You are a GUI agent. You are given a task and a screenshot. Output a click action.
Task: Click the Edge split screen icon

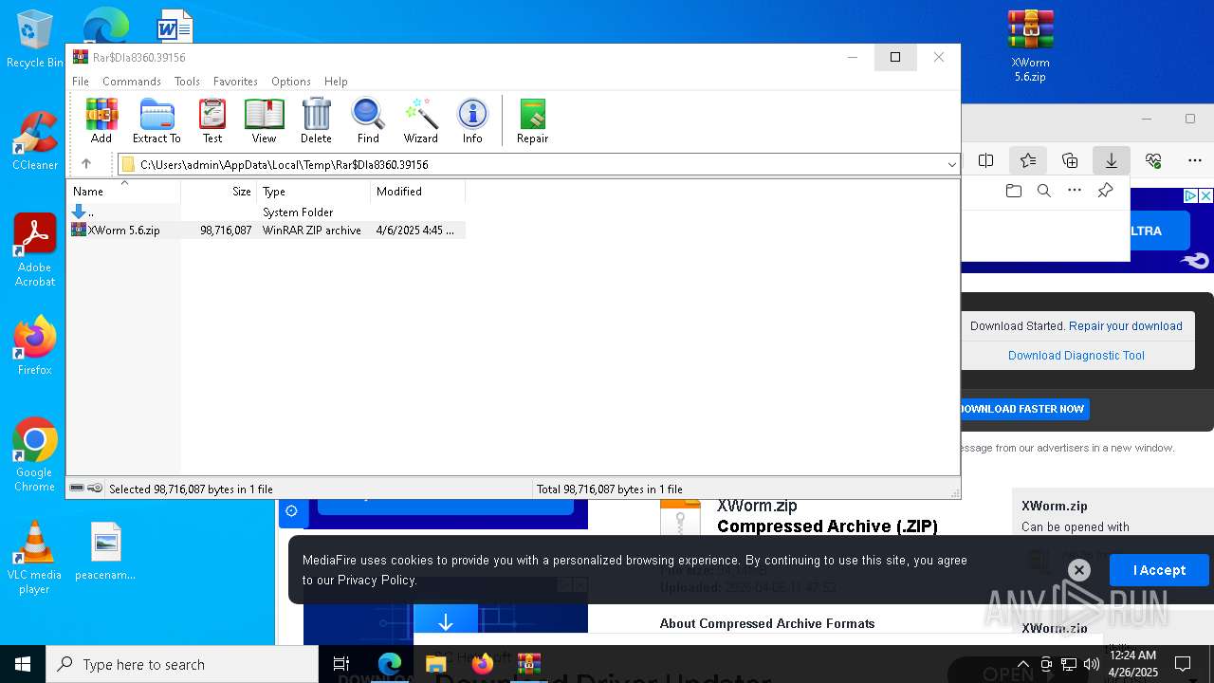986,160
